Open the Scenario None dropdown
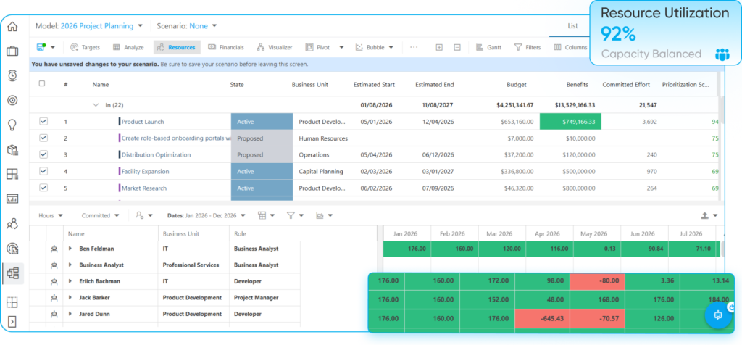 [186, 26]
